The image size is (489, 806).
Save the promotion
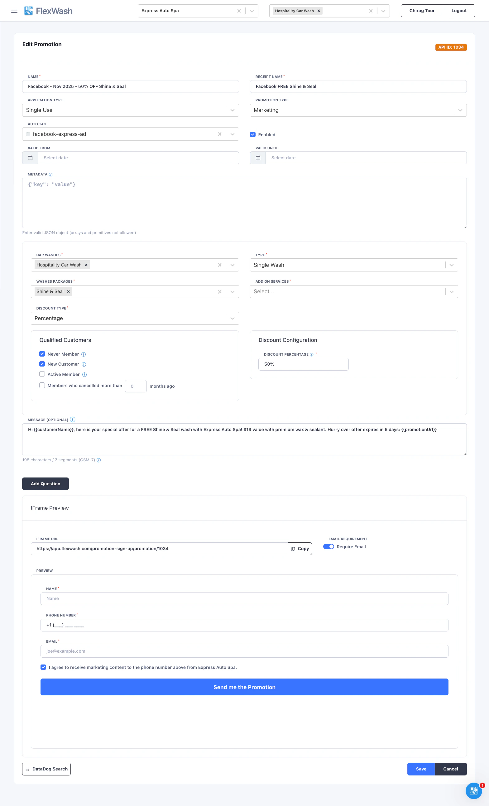coord(421,769)
